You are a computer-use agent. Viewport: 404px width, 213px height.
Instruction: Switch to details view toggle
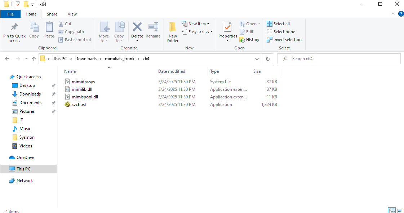coord(392,210)
